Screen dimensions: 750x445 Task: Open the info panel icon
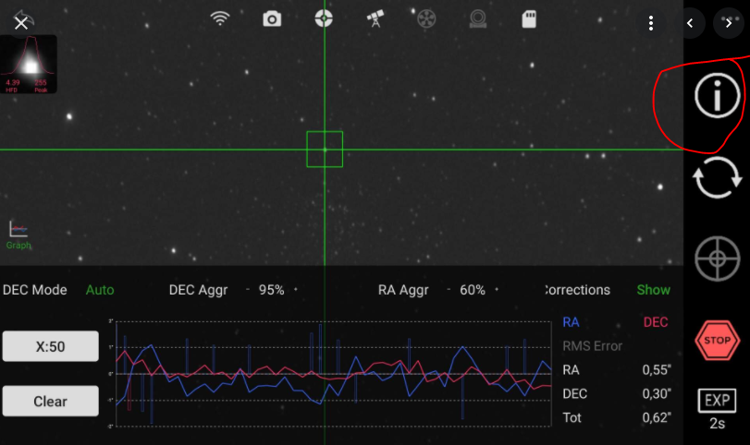pos(717,95)
